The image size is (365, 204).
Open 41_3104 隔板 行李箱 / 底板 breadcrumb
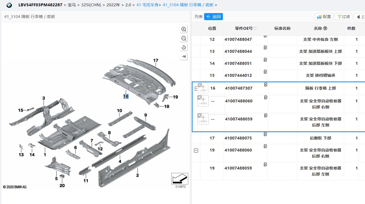[188, 5]
